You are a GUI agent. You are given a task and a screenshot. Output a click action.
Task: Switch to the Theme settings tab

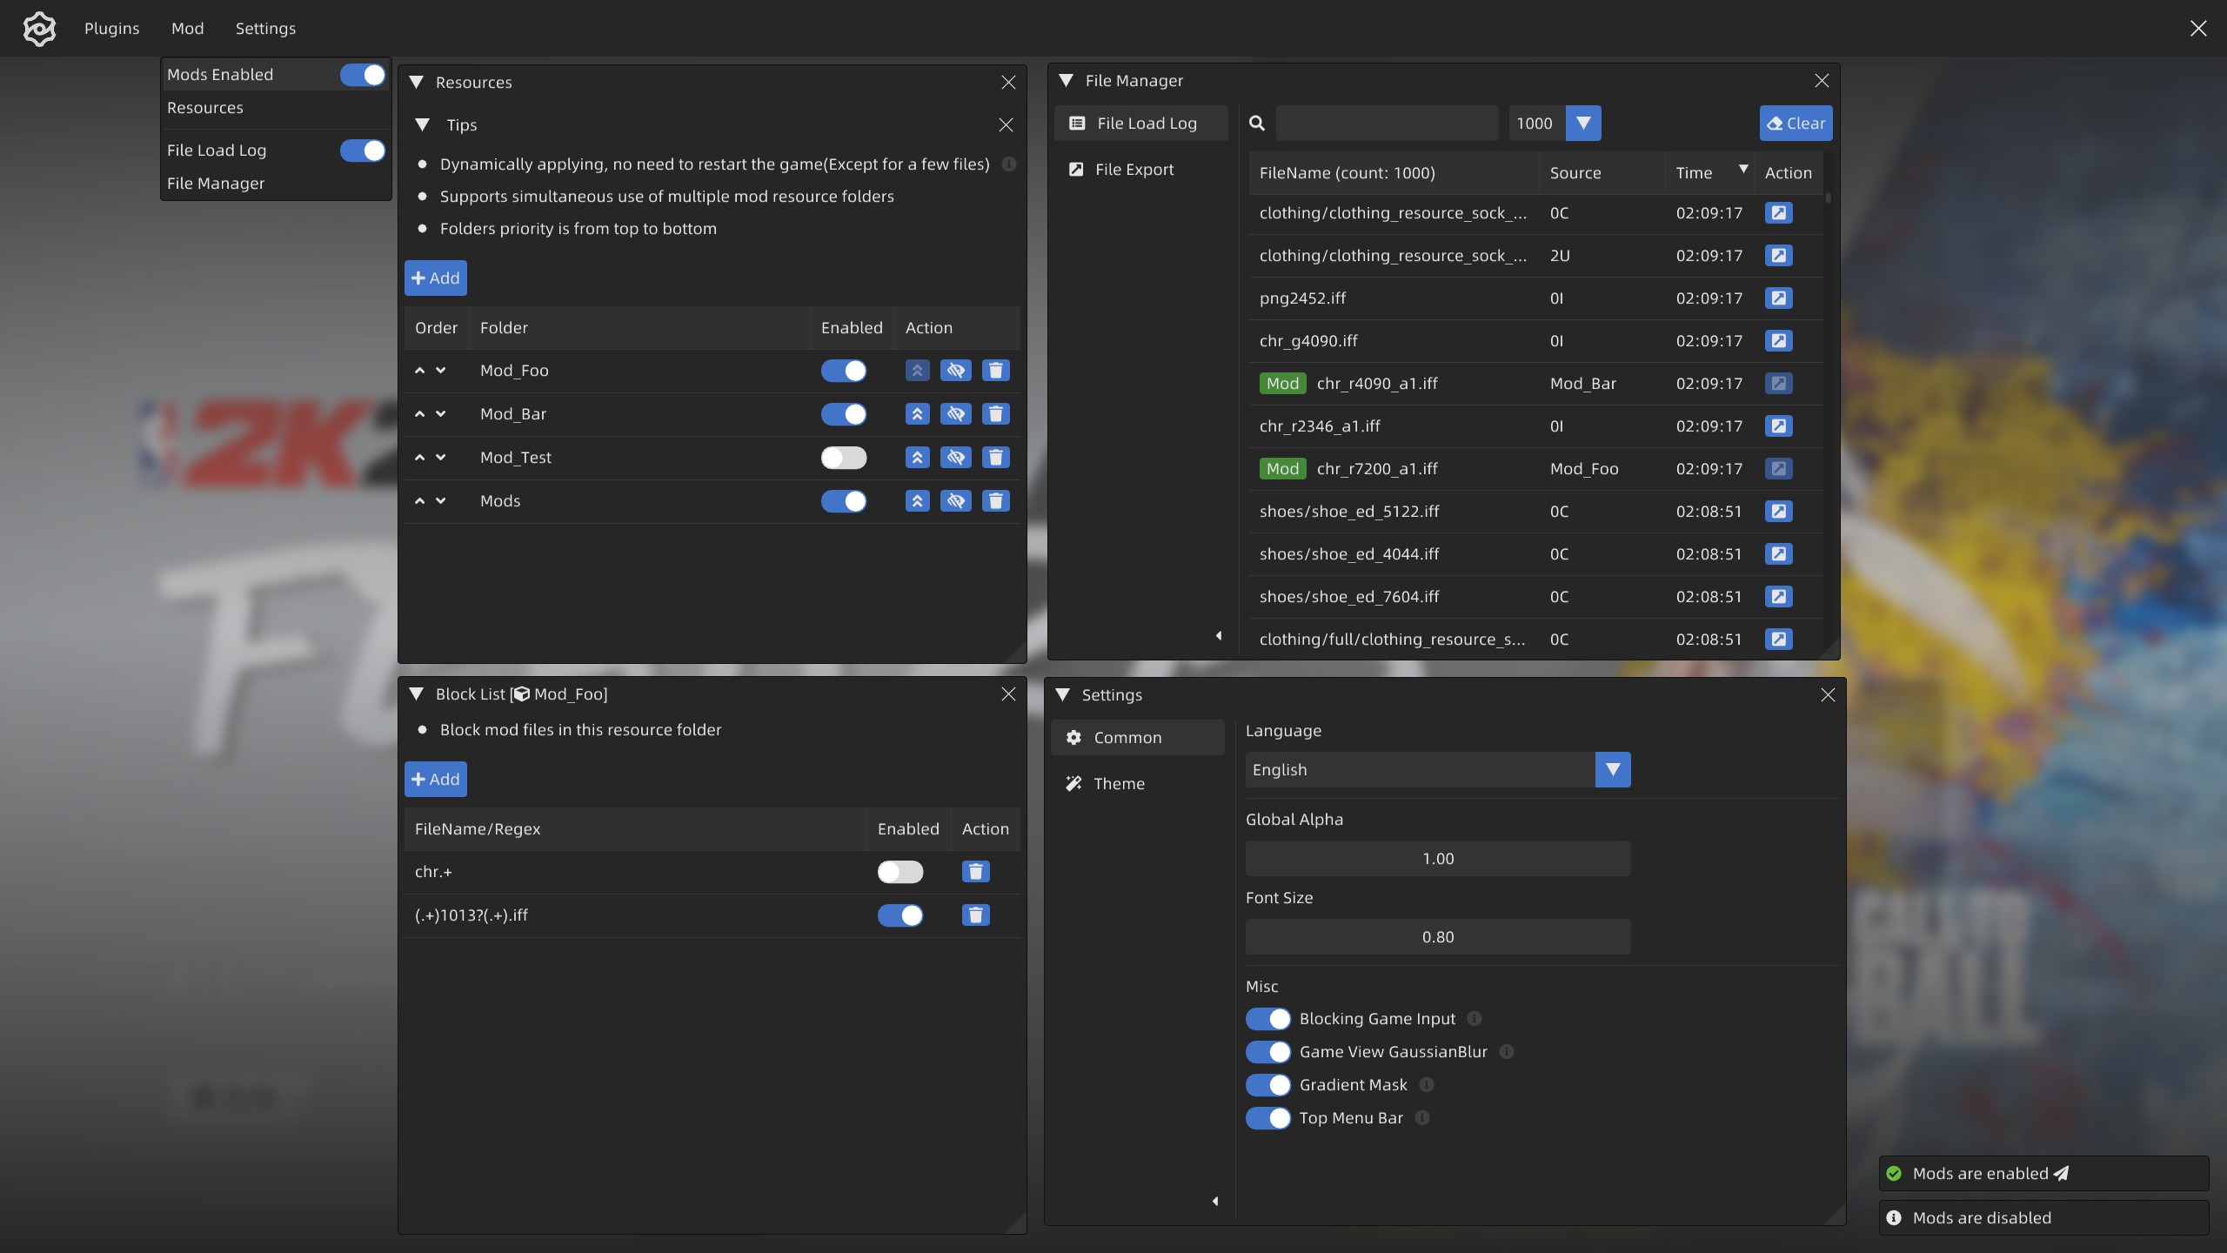(x=1119, y=784)
